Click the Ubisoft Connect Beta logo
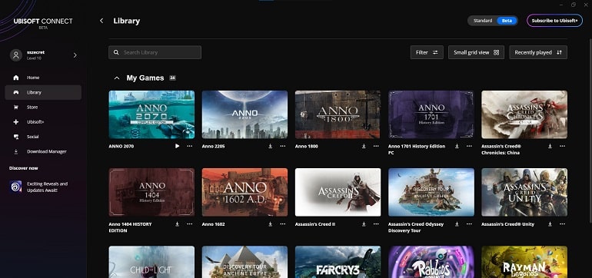This screenshot has width=592, height=278. [x=43, y=23]
